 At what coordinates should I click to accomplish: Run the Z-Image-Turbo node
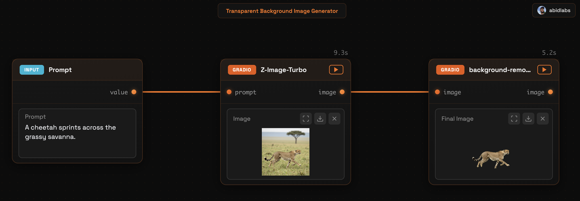tap(336, 70)
